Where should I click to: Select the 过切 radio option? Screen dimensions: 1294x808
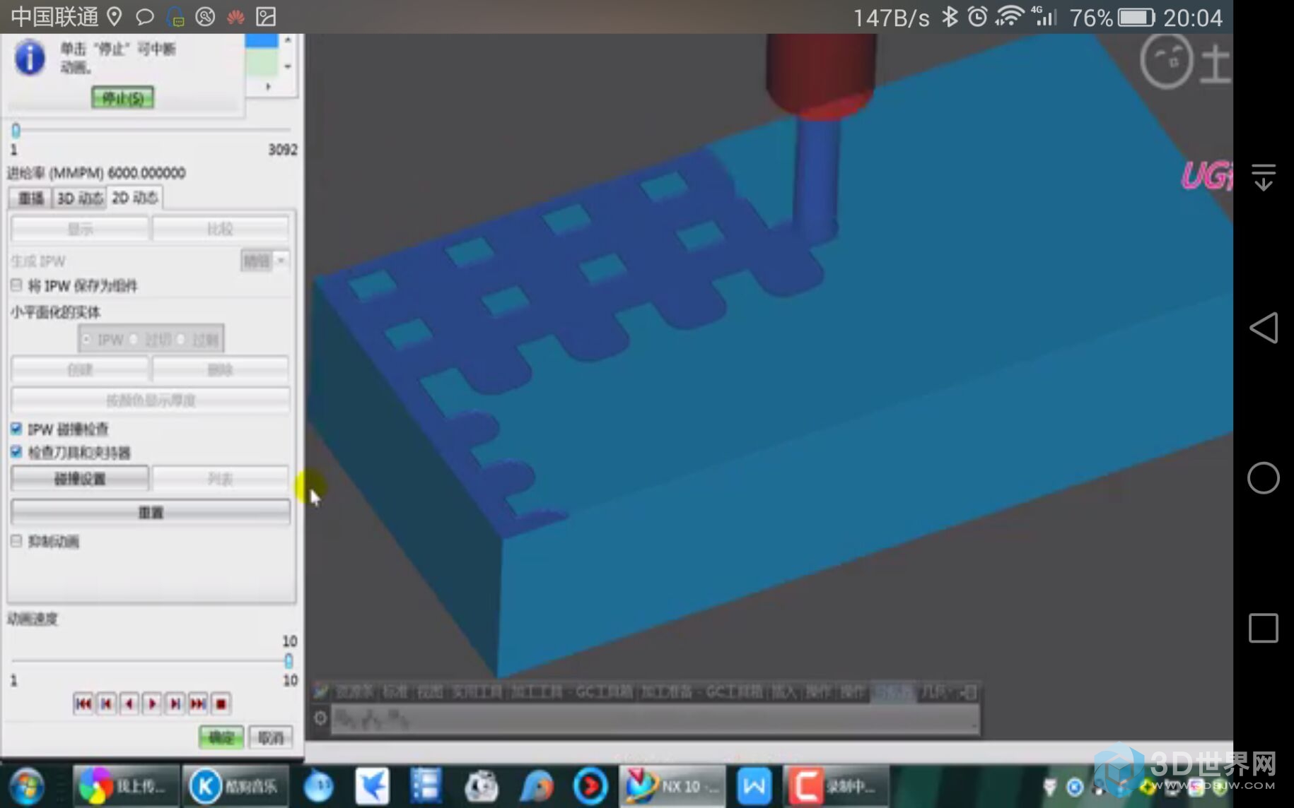[x=134, y=340]
